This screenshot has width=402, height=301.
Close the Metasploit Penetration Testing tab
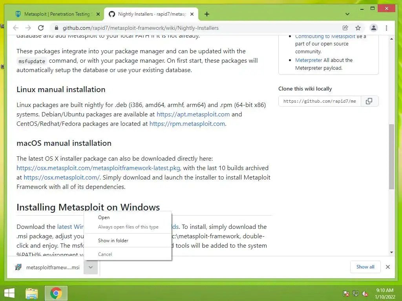(x=98, y=15)
